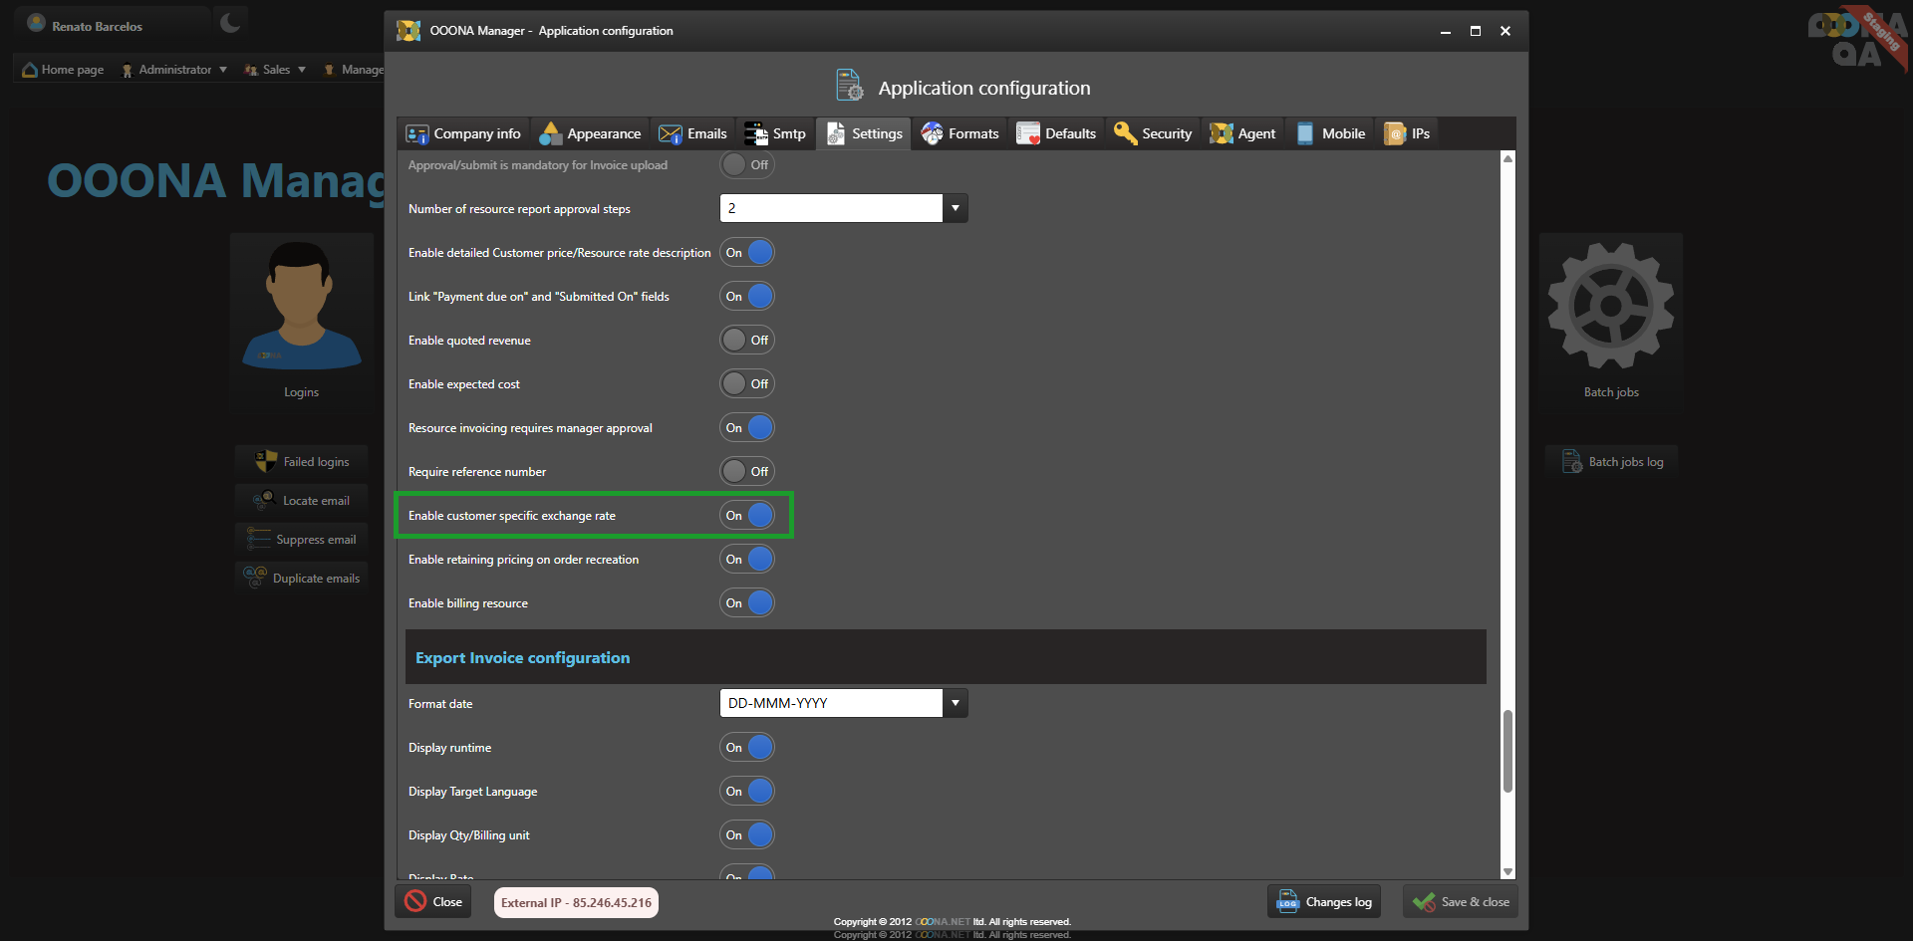Image resolution: width=1913 pixels, height=941 pixels.
Task: Click the vertical scrollbar thumb
Action: pos(1507,751)
